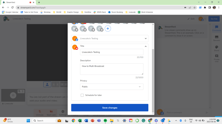Open the Windows Start menu
Screen dimensions: 222x124
tap(28, 121)
